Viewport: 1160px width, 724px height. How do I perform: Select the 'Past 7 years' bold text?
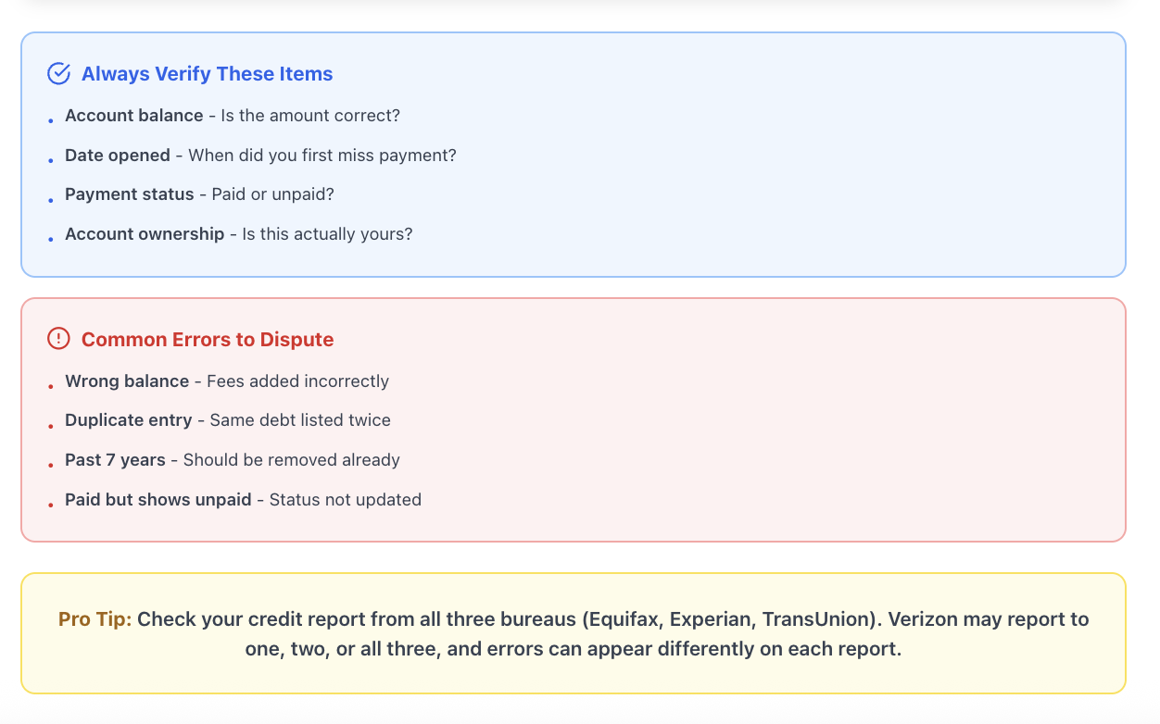click(x=115, y=460)
